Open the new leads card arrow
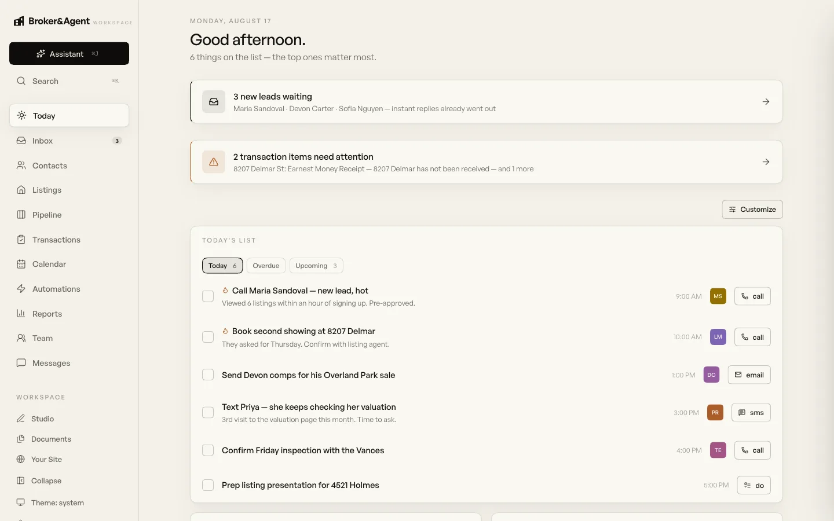 [x=766, y=102]
